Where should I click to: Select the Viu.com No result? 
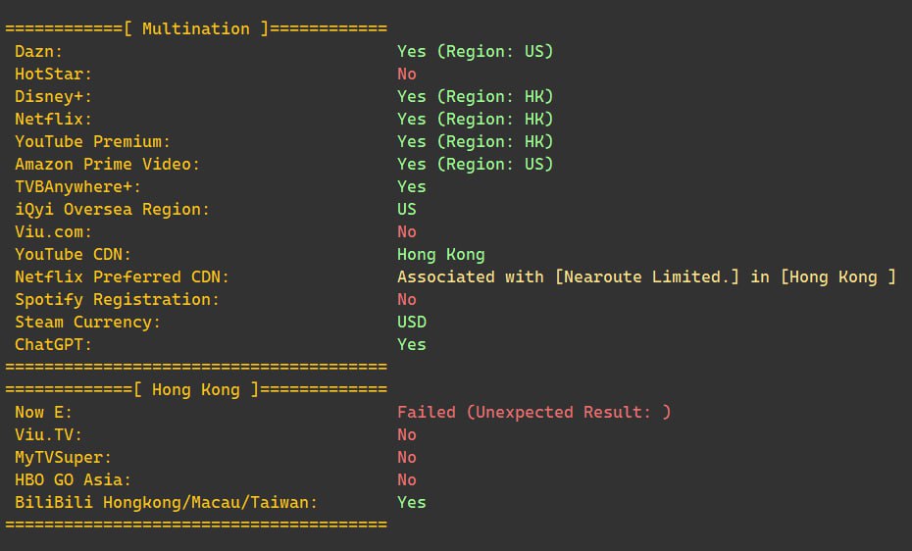click(407, 232)
